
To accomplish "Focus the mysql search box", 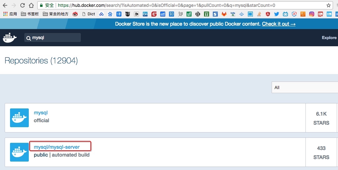I will tap(53, 38).
